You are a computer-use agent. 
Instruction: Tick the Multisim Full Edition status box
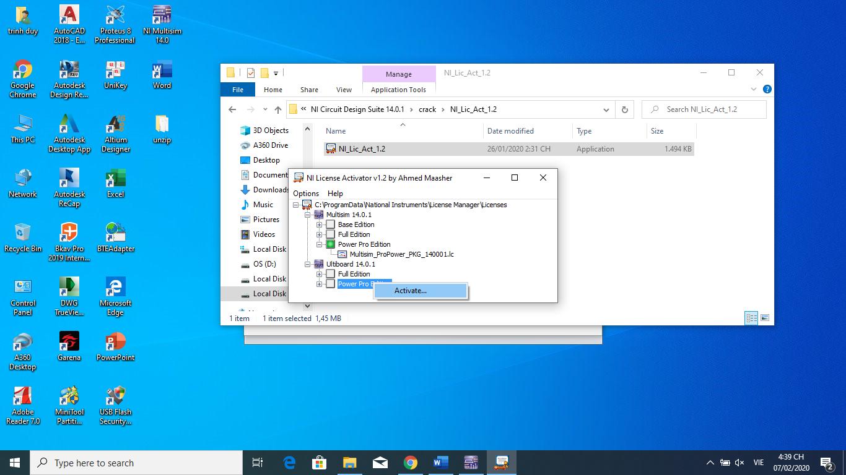[331, 234]
